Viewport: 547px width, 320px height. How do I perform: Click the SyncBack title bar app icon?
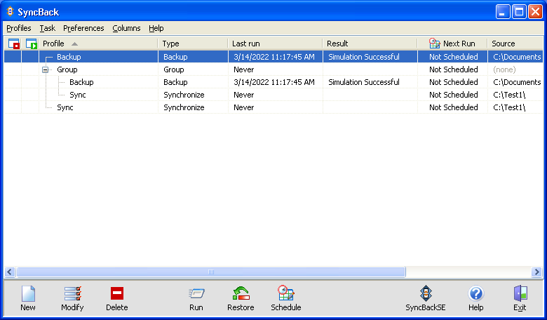point(10,11)
